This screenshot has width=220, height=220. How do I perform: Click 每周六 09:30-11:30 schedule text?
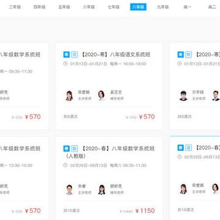pyautogui.click(x=128, y=165)
